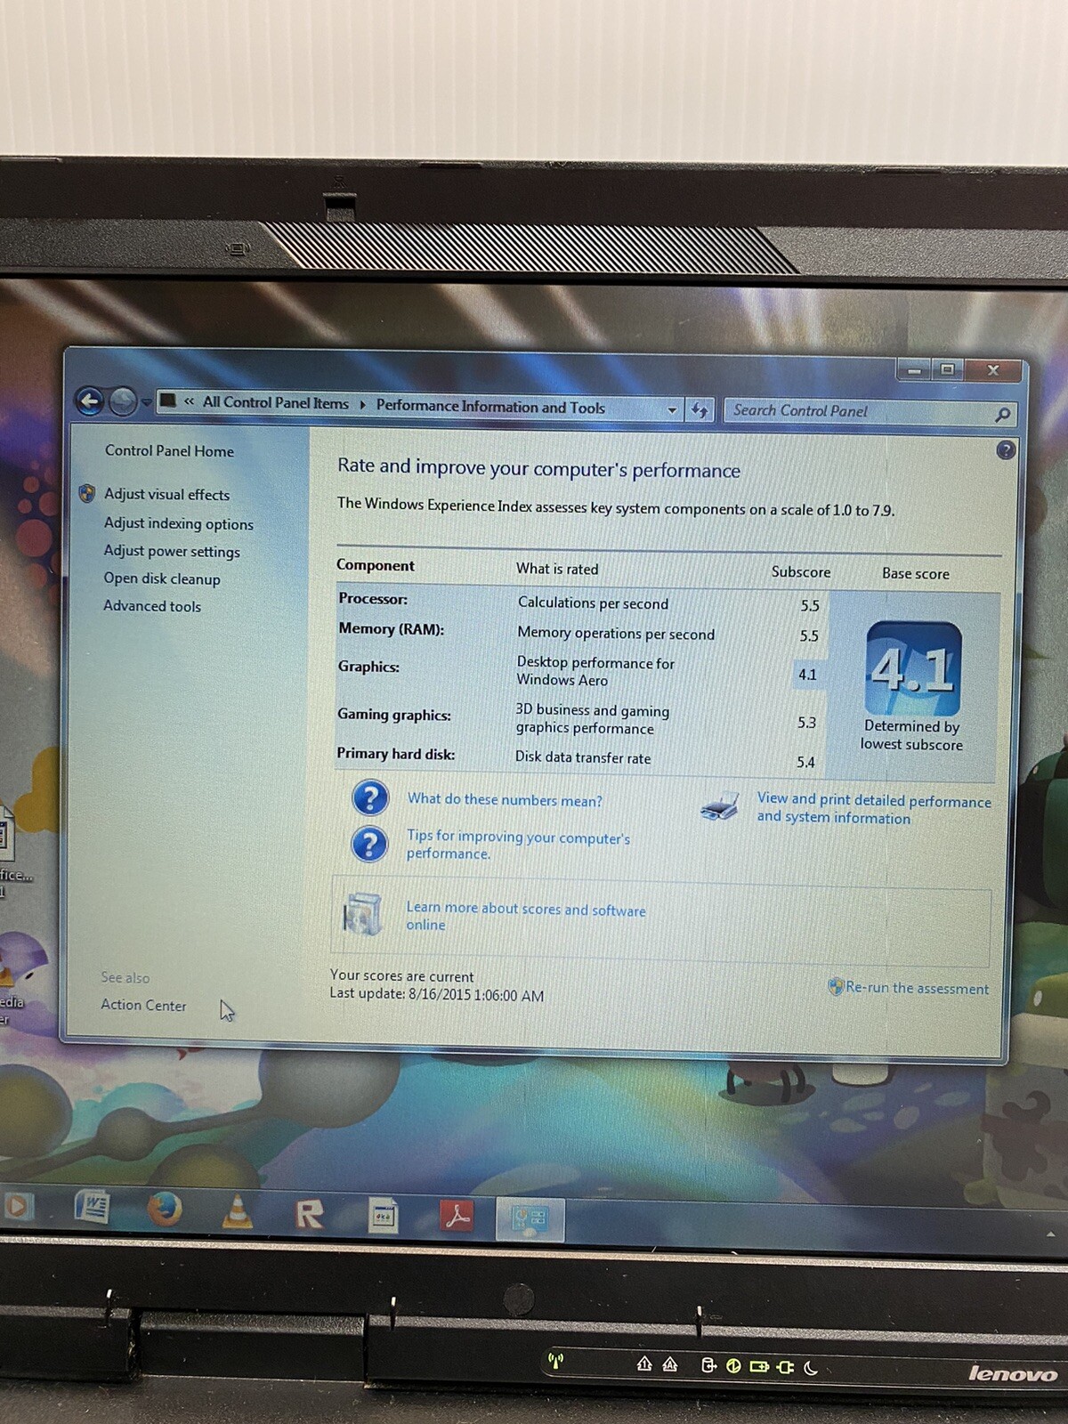Open Adjust indexing options

(178, 523)
